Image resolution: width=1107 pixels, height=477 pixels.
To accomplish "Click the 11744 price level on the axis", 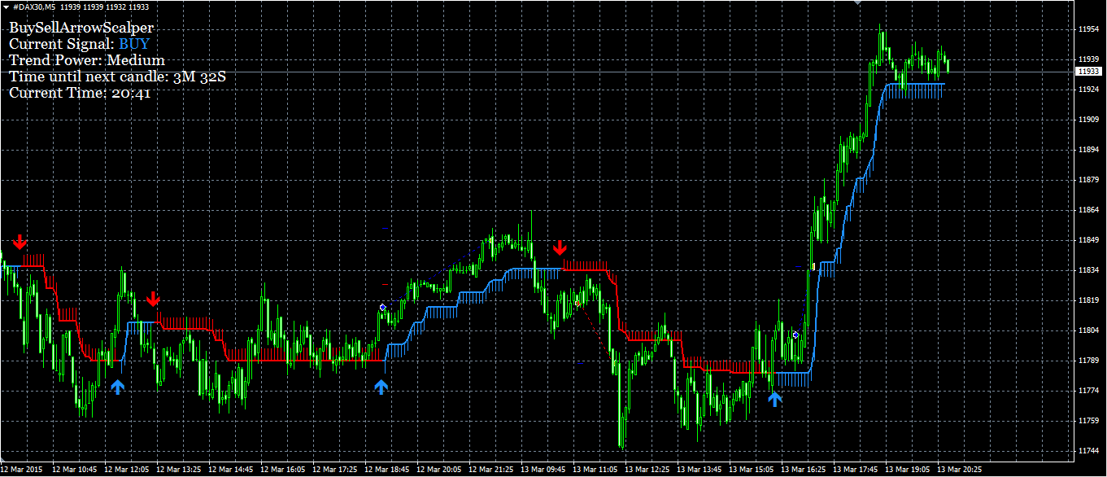I will click(x=1089, y=451).
